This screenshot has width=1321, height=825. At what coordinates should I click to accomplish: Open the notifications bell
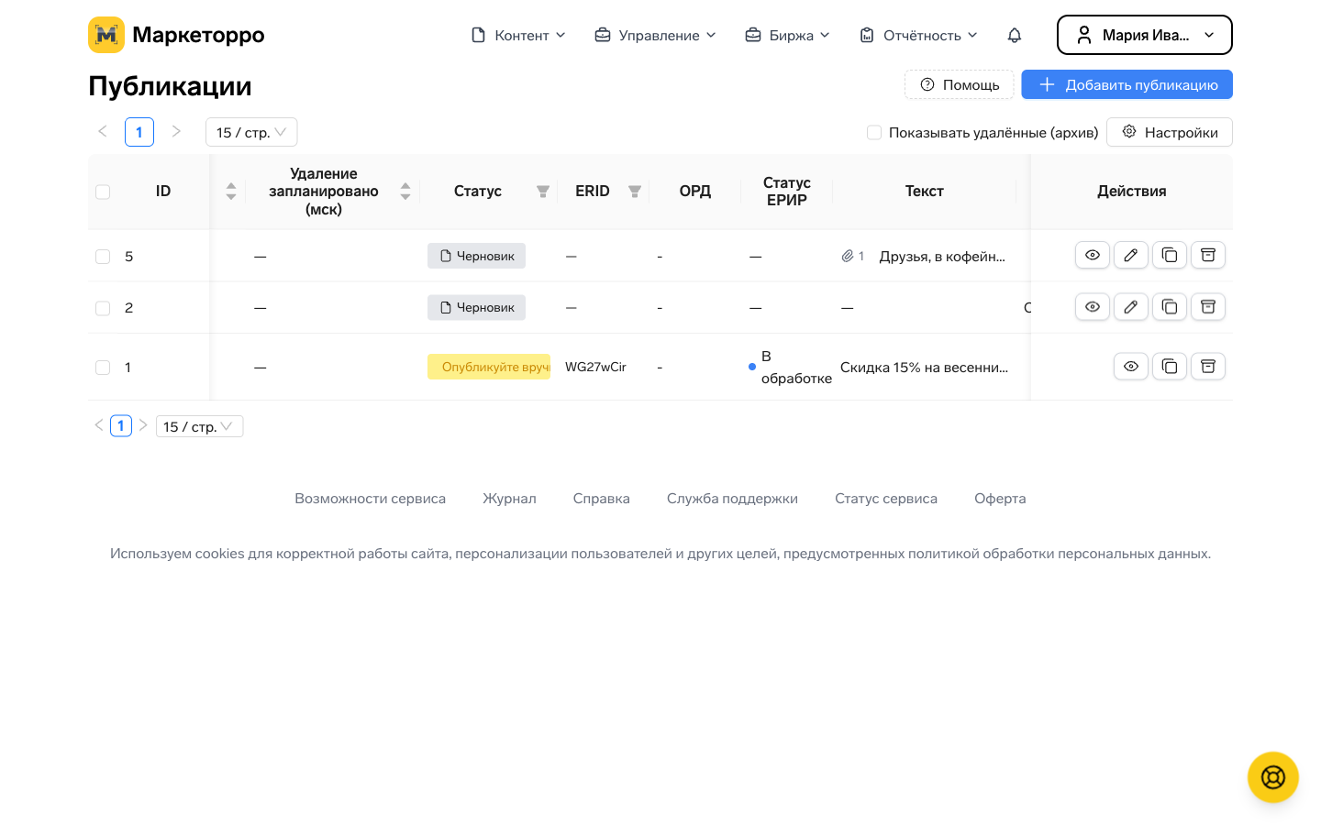(x=1014, y=35)
